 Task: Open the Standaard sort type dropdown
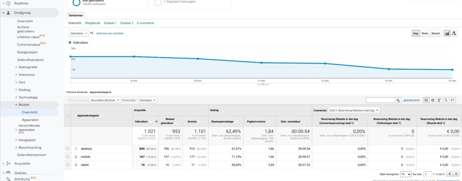(148, 100)
